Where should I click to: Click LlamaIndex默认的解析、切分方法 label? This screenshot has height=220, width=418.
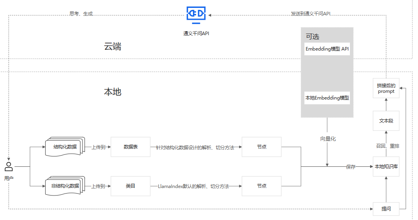[193, 186]
